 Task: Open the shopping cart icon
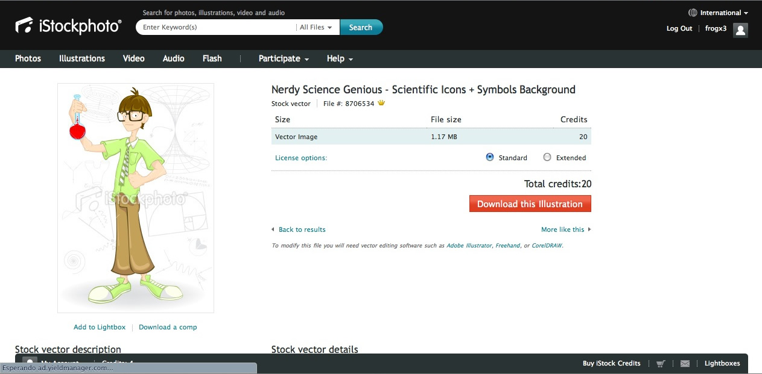(x=661, y=363)
